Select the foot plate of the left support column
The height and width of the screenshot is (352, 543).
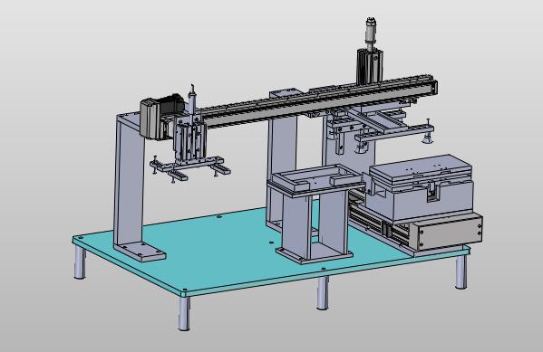[x=141, y=252]
